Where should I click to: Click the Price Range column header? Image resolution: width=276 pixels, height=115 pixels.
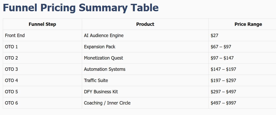[248, 24]
